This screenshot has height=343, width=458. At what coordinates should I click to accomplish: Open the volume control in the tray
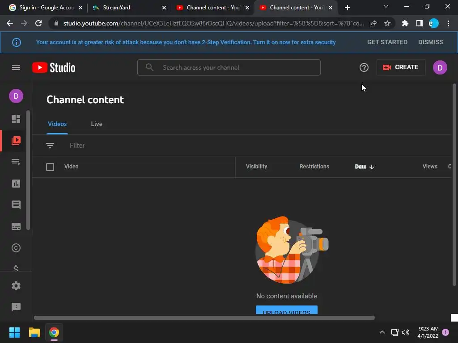point(405,332)
